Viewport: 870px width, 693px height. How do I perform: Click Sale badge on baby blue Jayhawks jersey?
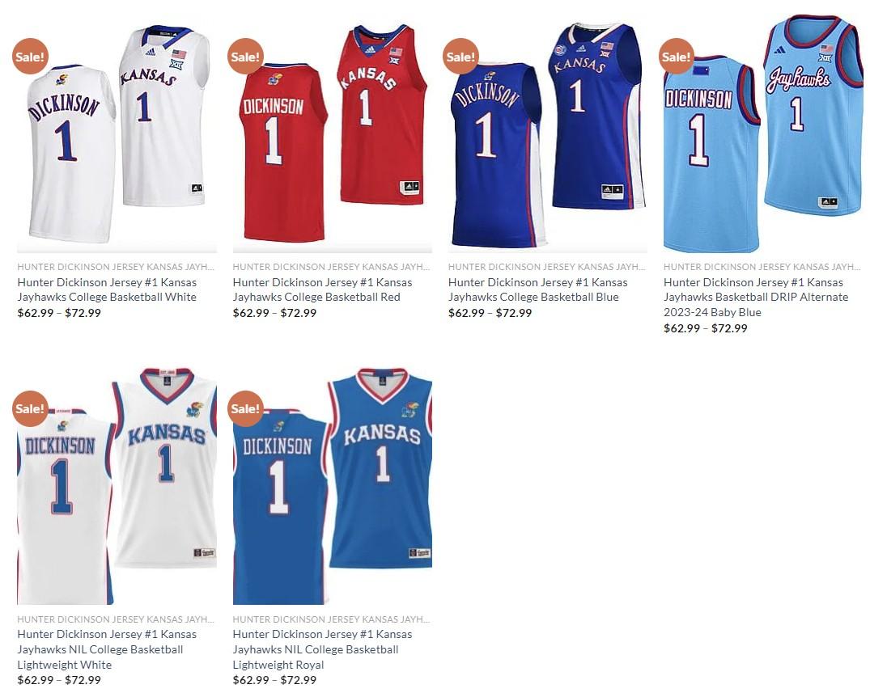676,57
